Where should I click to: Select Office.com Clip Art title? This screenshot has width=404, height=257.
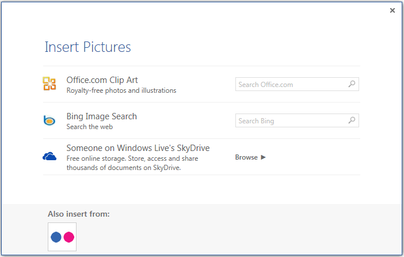102,80
